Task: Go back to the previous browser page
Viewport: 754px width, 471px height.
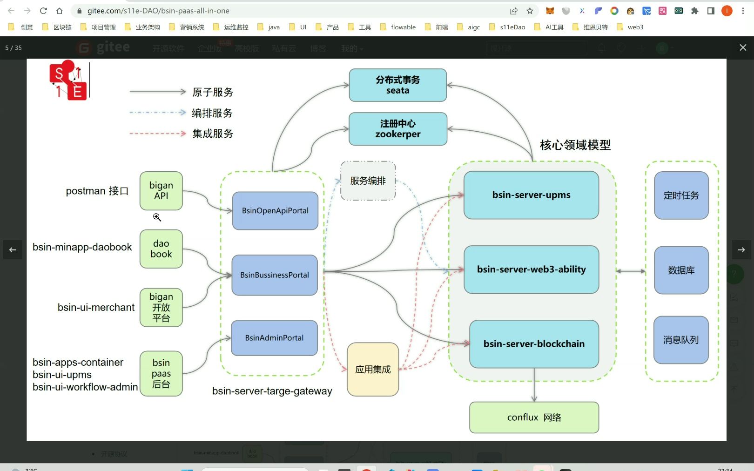Action: pos(11,11)
